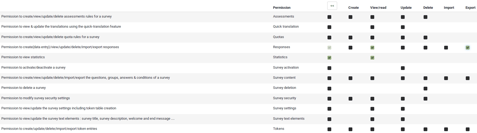This screenshot has height=133, width=477.
Task: Check the Tokens row select-all checkbox
Action: (x=329, y=129)
